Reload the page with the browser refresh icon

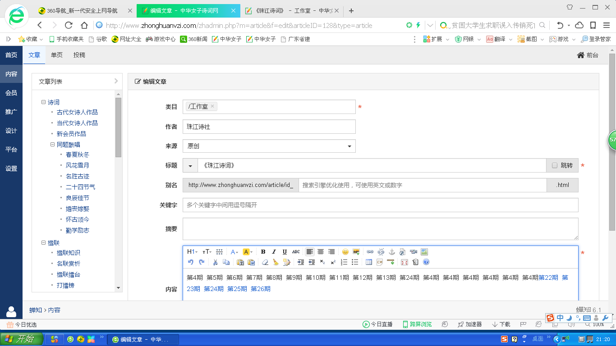click(69, 25)
